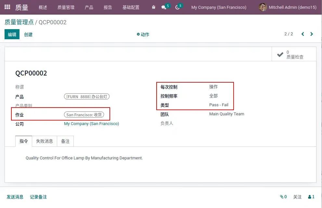The image size is (322, 208).
Task: Click the attachments paperclip icon
Action: (283, 197)
